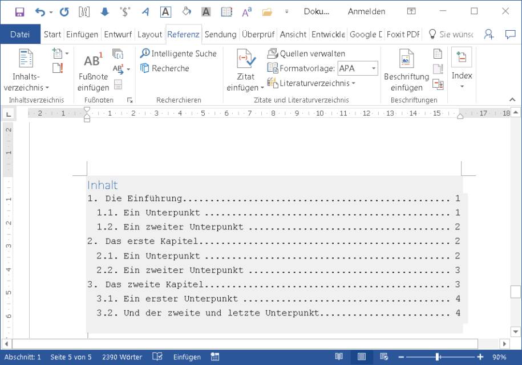
Task: Open the Zitat einfügen dropdown
Action: click(x=245, y=71)
